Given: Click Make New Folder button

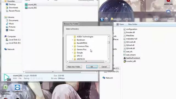Looking at the screenshot, I should [74, 67].
